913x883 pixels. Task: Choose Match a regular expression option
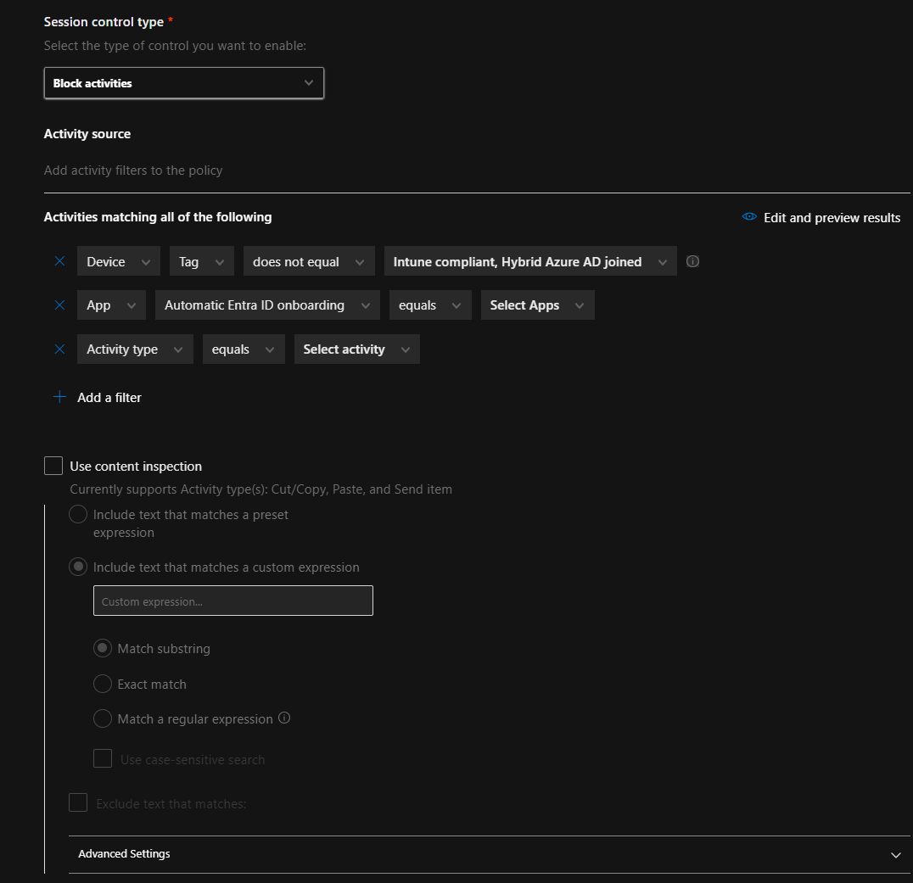pyautogui.click(x=103, y=718)
